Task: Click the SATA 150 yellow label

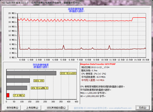Action: click(39, 81)
